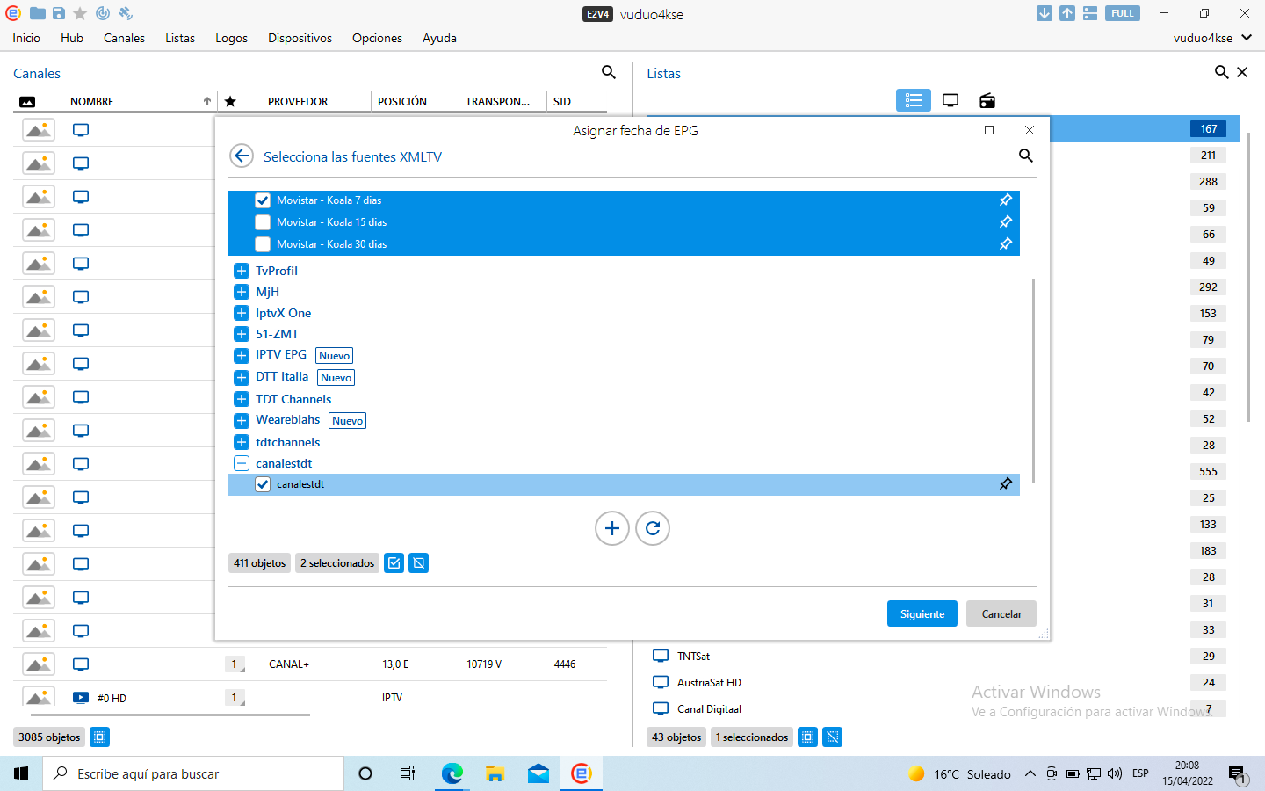Uncheck the canalestdt source checkbox
This screenshot has height=791, width=1265.
coord(263,484)
